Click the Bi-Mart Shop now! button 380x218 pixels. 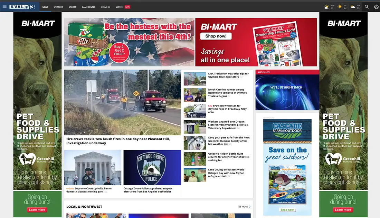pyautogui.click(x=216, y=36)
